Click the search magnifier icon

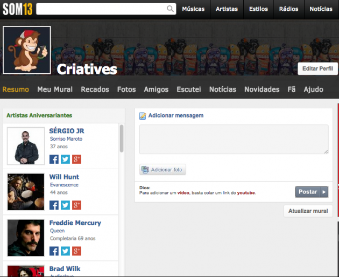point(170,9)
